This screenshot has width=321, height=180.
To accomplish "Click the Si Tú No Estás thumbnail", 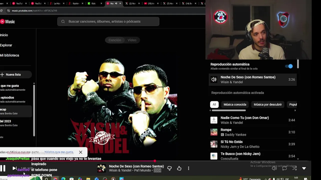I will coord(214,144).
